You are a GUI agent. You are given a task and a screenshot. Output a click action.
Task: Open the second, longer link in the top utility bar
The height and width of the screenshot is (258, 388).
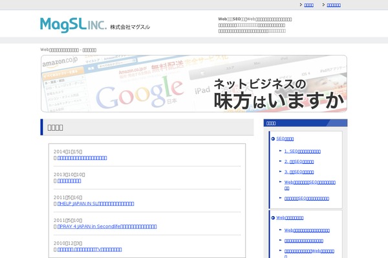click(334, 5)
